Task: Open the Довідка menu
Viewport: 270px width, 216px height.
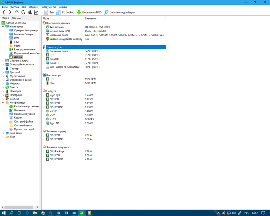Action: [63, 7]
